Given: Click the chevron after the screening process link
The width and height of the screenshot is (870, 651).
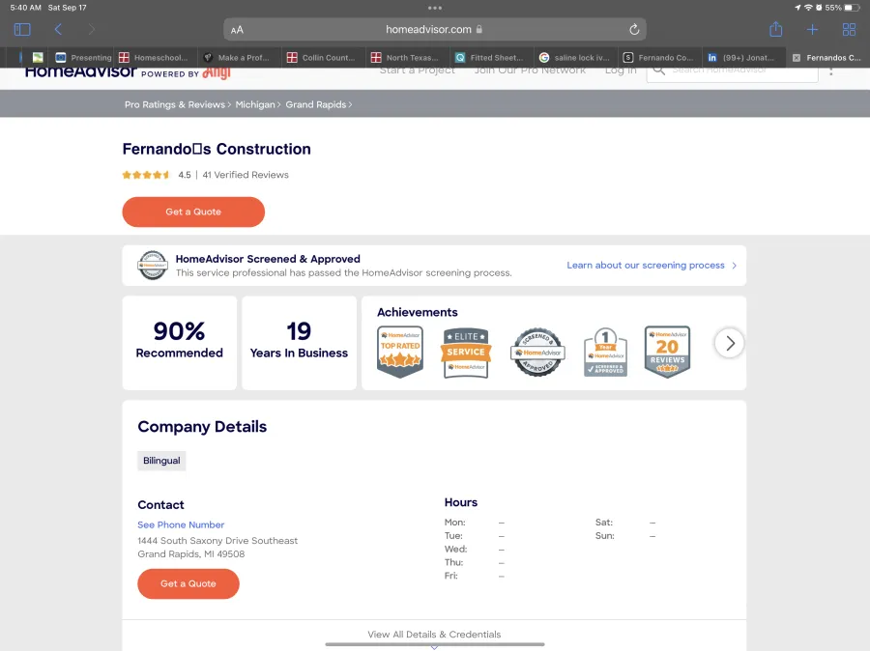Looking at the screenshot, I should [x=734, y=266].
